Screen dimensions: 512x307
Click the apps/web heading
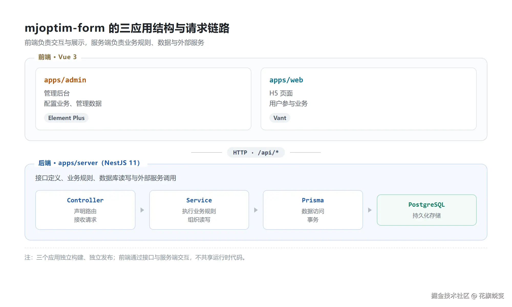click(286, 80)
